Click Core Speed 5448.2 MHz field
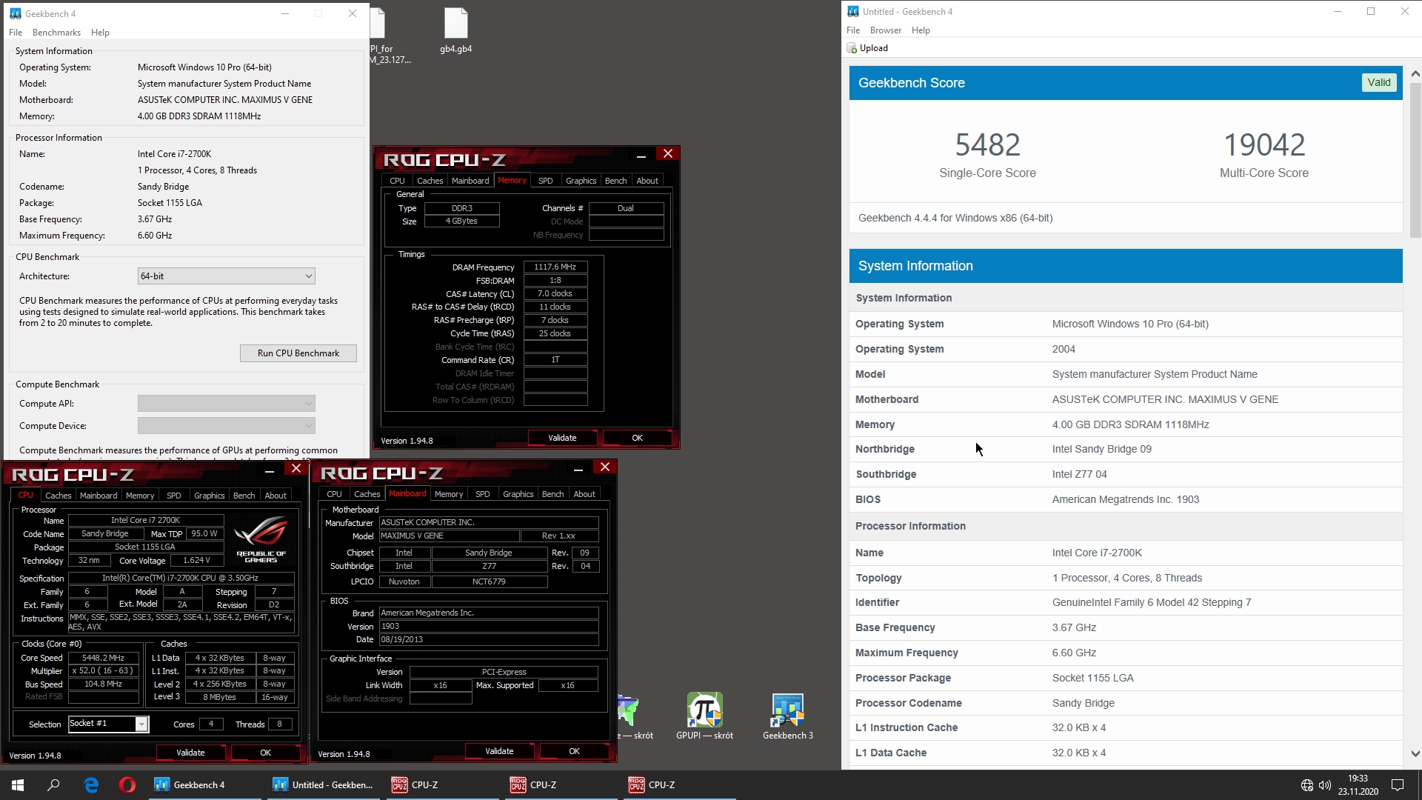This screenshot has width=1422, height=800. tap(104, 658)
